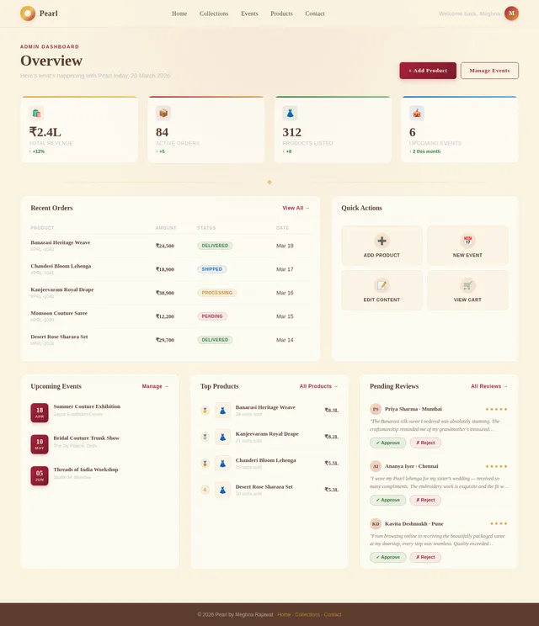Open the Manage link in Upcoming Events
Screen dimensions: 539x626
pyautogui.click(x=156, y=386)
